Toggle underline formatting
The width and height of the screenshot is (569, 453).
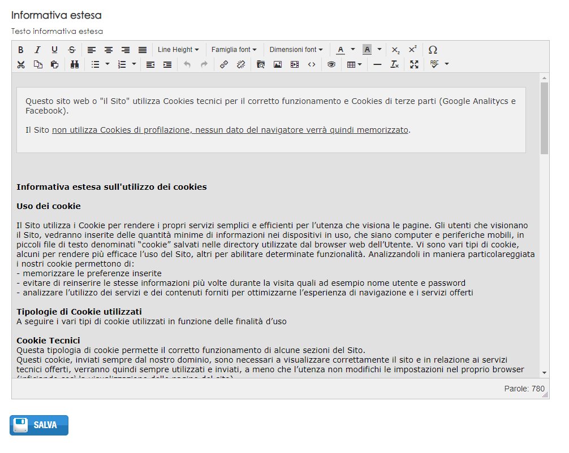54,50
